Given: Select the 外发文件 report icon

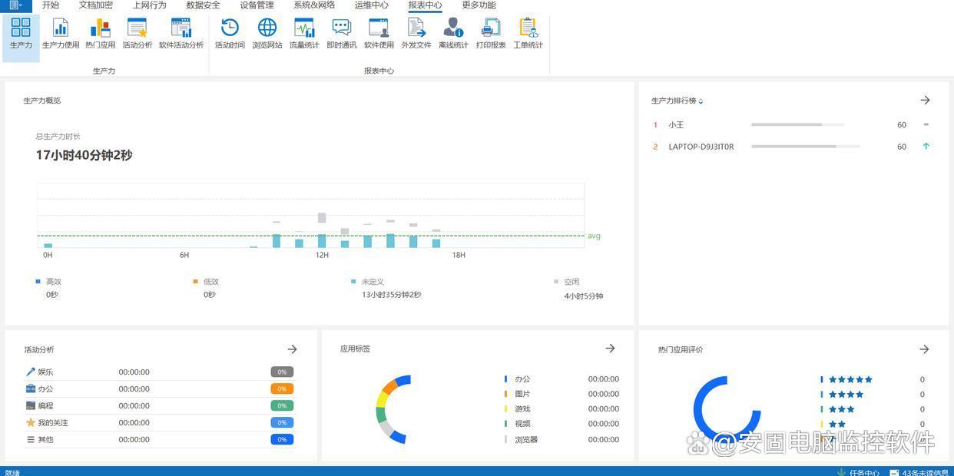Looking at the screenshot, I should click(416, 34).
